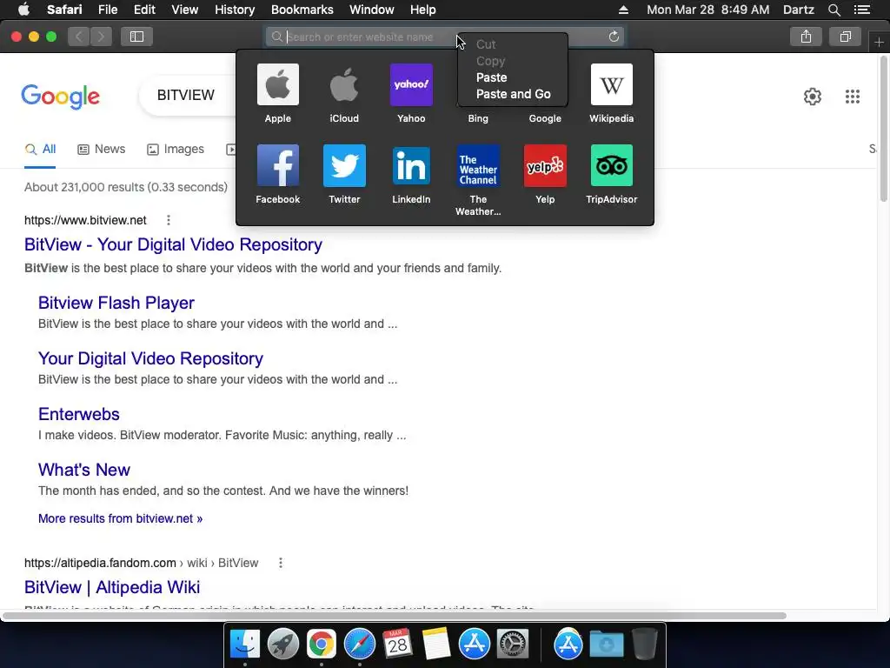Click the Safari back arrow button
This screenshot has width=890, height=668.
tap(79, 37)
